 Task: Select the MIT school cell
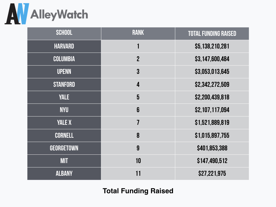click(64, 161)
